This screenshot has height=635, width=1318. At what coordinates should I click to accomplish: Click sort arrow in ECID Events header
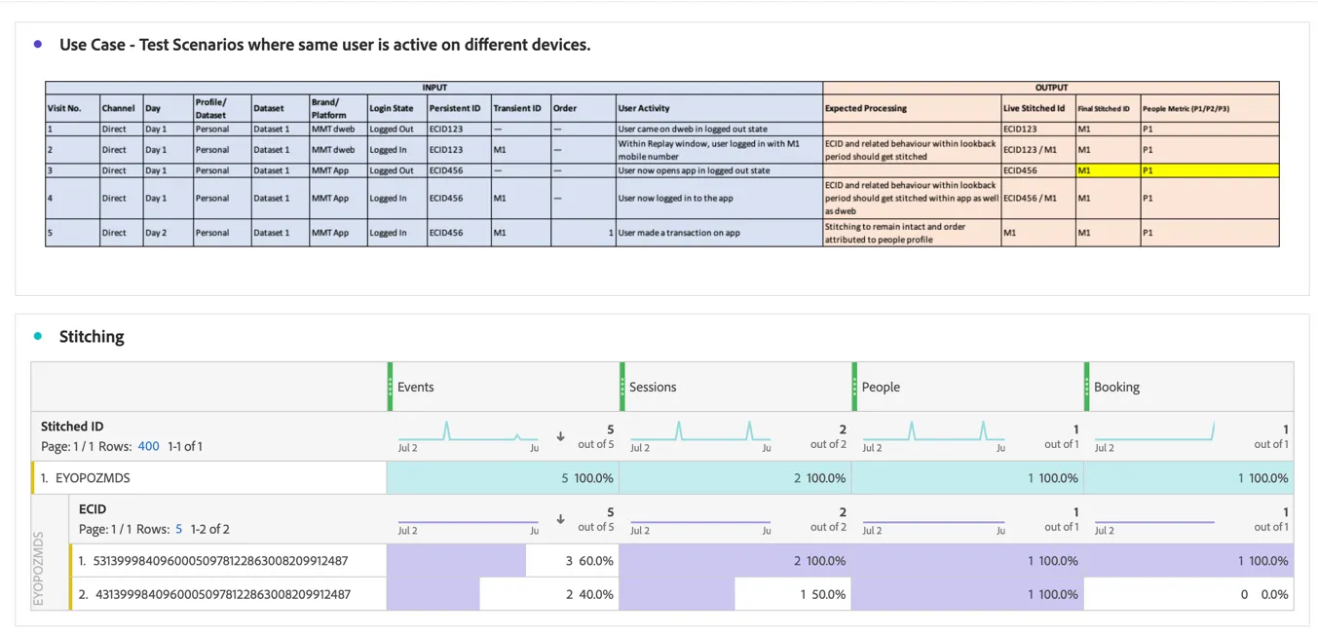pos(560,519)
